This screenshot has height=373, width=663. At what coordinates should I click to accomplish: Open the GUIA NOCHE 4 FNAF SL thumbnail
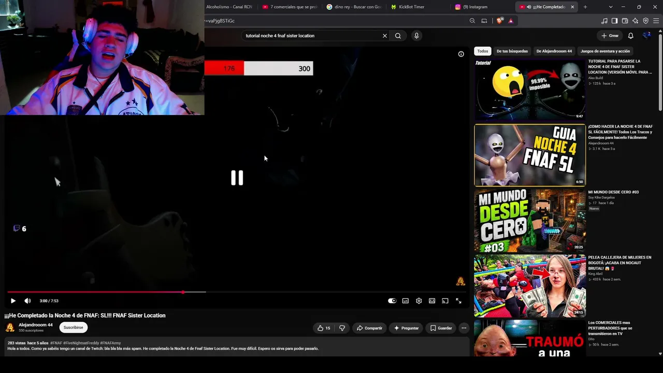pos(530,155)
